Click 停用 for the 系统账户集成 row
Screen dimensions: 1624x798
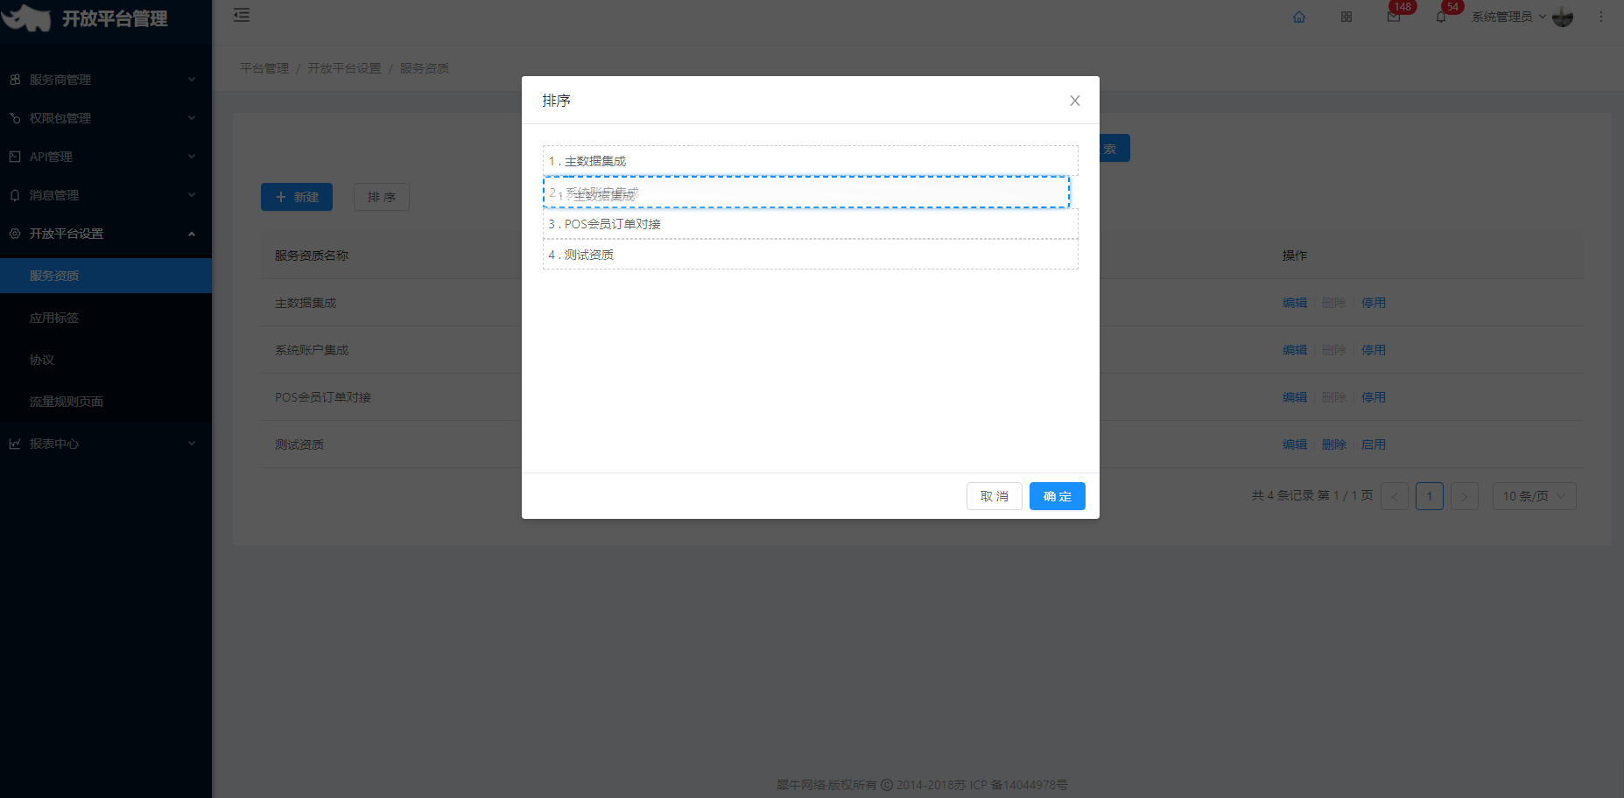tap(1374, 350)
